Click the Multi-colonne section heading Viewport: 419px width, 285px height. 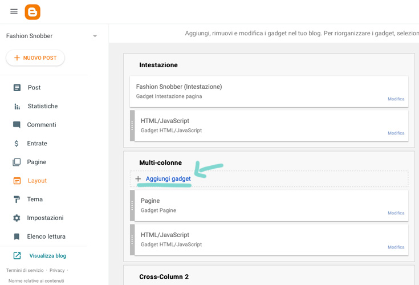[x=161, y=162]
